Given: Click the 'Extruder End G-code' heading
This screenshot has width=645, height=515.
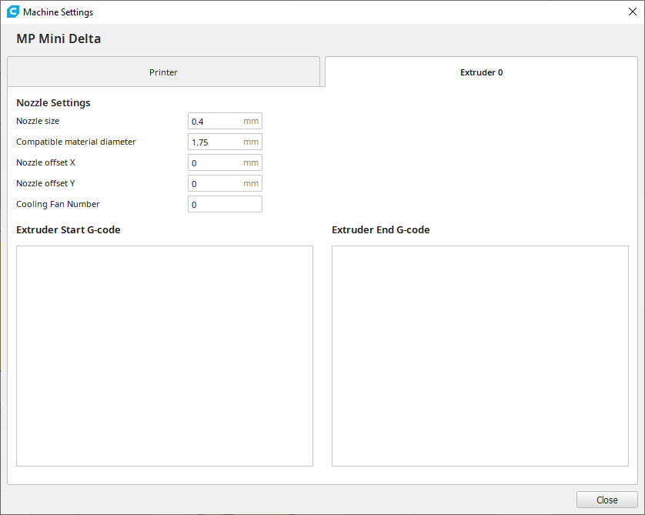Looking at the screenshot, I should (x=381, y=230).
